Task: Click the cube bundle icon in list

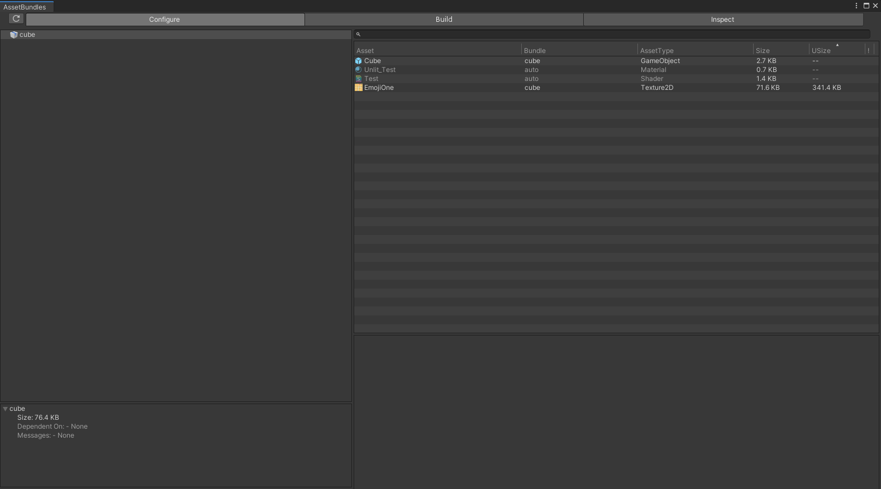Action: pos(13,35)
